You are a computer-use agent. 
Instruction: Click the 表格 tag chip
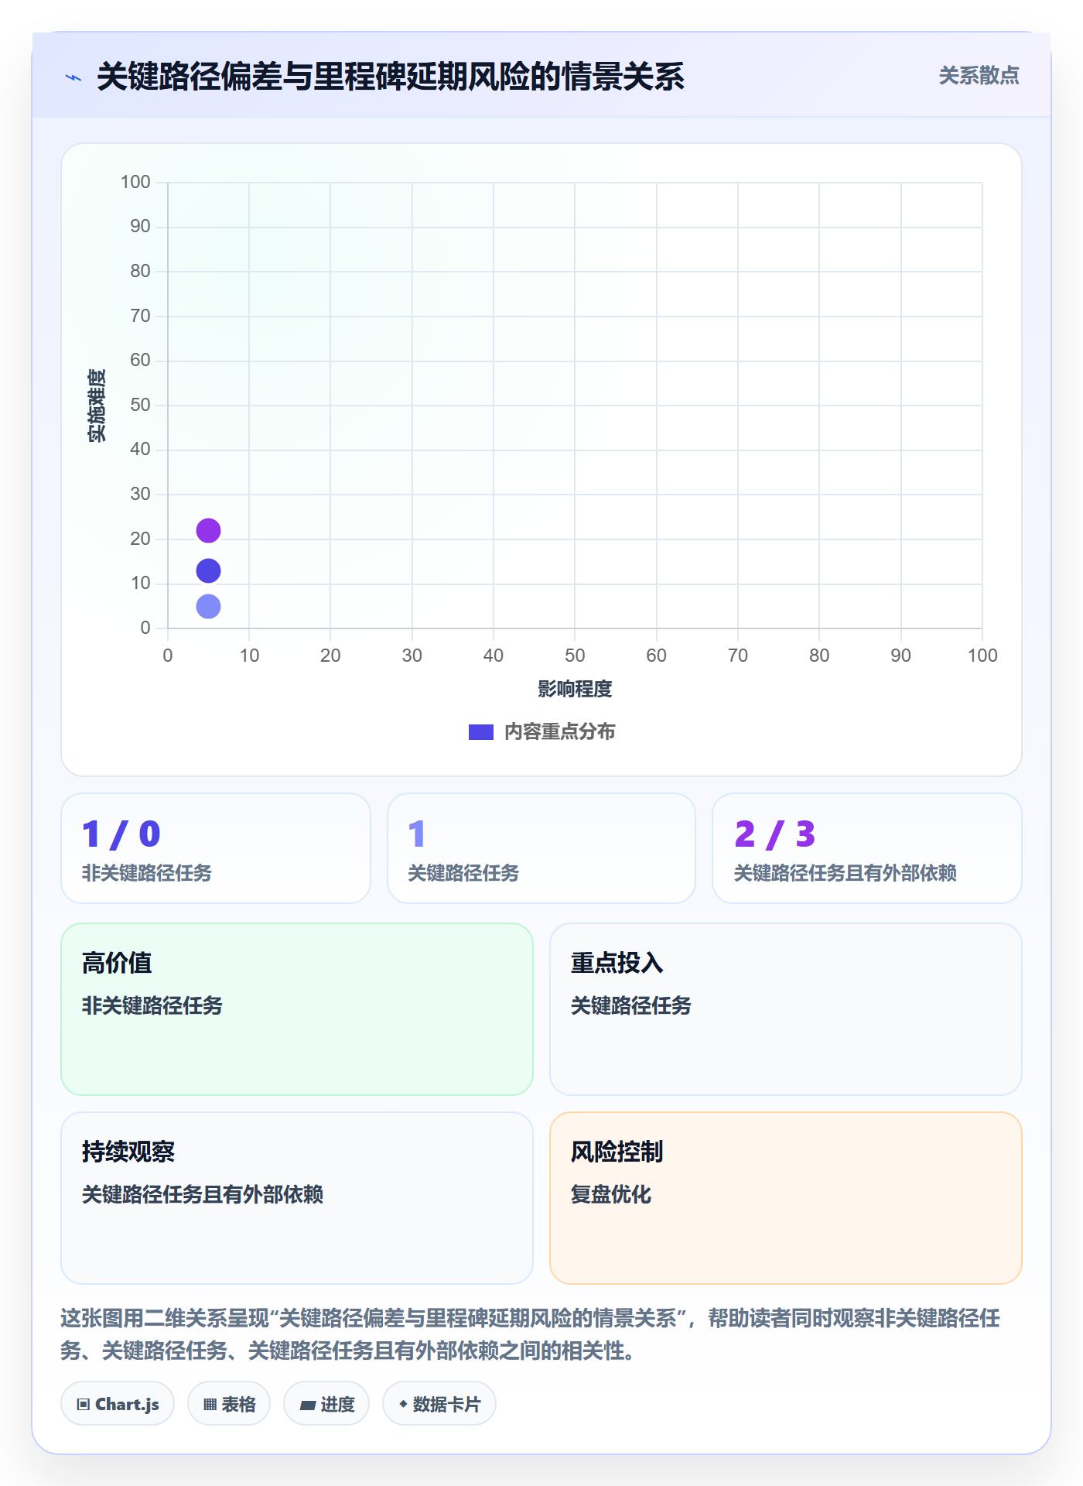[x=229, y=1404]
